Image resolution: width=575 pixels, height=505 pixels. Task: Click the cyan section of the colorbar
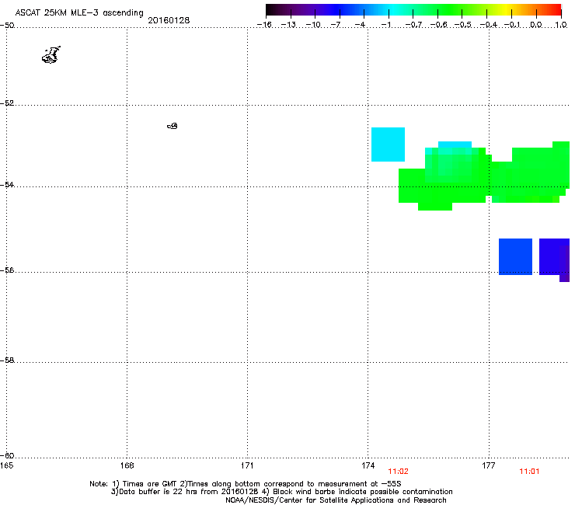click(391, 9)
